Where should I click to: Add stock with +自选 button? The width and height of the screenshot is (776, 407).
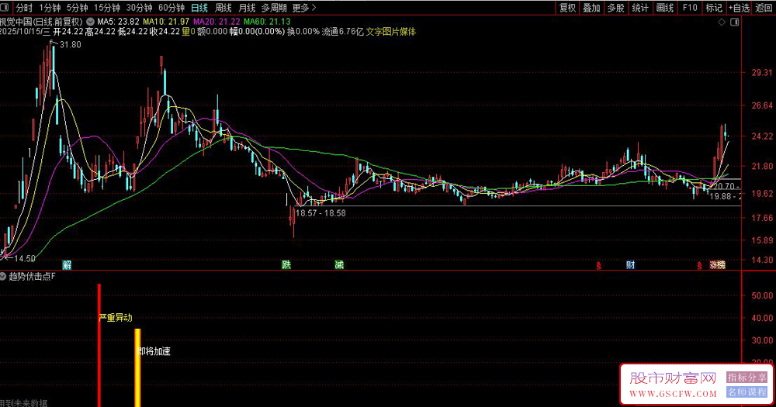[739, 8]
